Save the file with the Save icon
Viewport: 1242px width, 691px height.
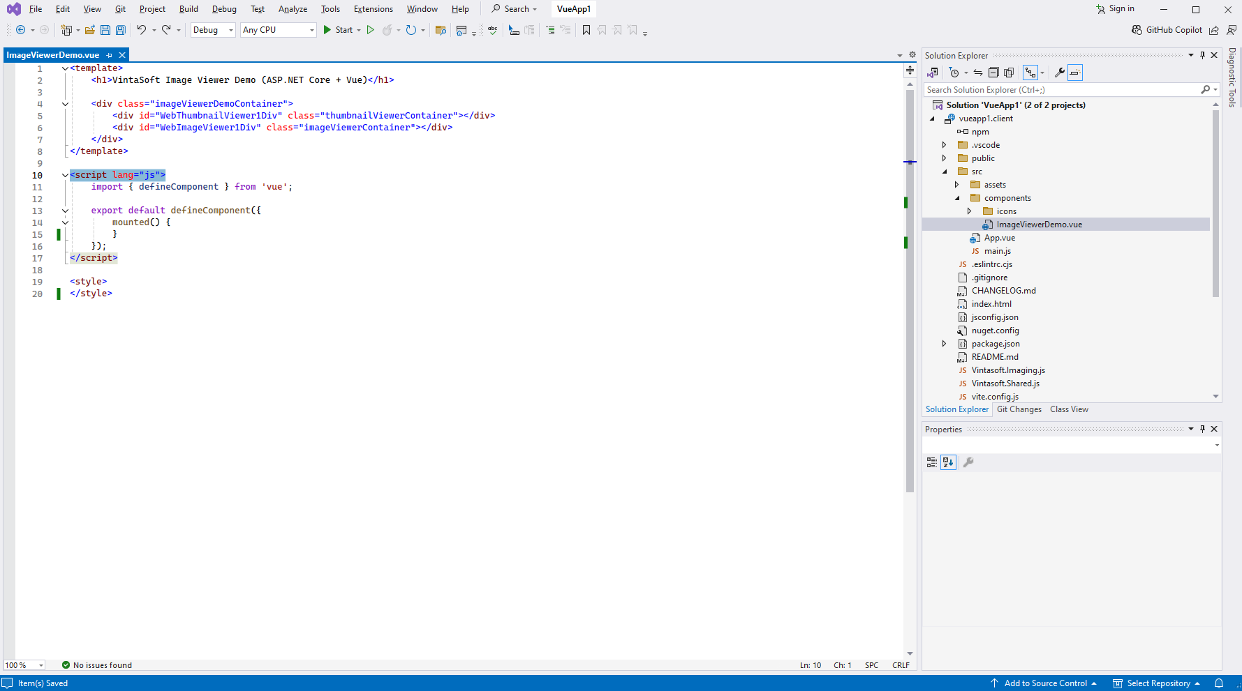point(105,30)
